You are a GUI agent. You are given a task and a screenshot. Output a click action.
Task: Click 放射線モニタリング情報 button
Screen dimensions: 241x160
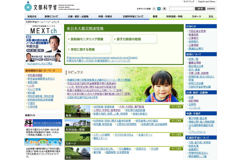click(x=89, y=39)
